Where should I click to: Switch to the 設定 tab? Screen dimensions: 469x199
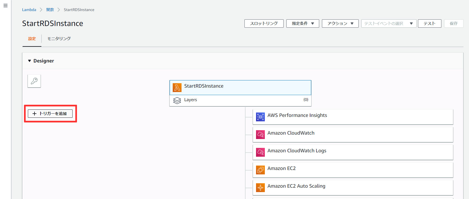[32, 39]
